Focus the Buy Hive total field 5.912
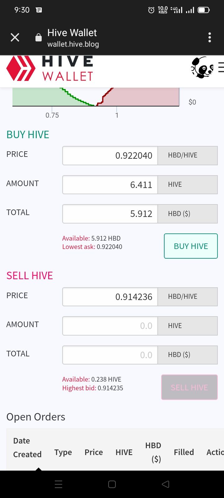224x498 pixels. click(110, 214)
